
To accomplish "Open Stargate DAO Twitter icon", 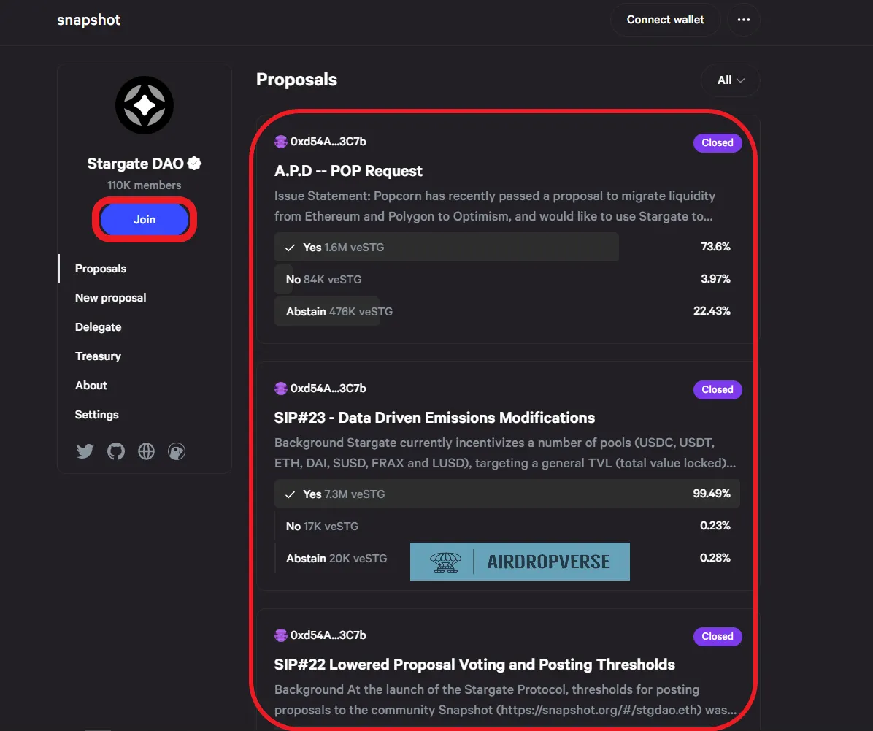I will tap(85, 451).
